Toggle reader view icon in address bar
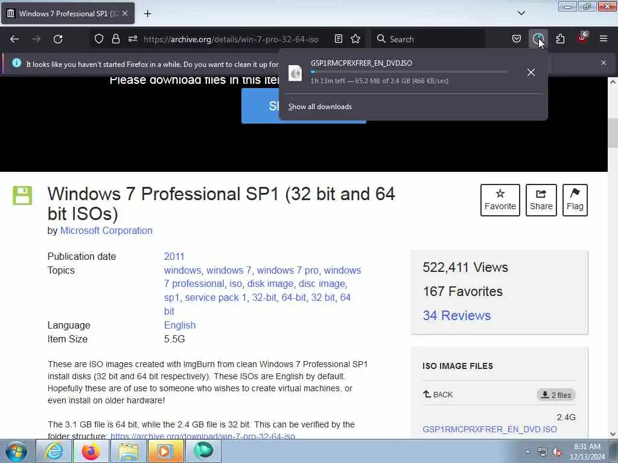The height and width of the screenshot is (463, 618). click(x=338, y=39)
